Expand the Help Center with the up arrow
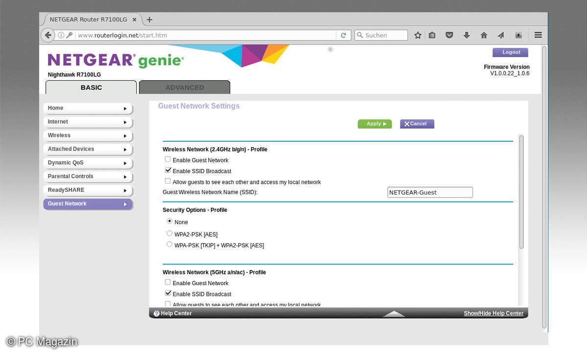Screen dimensions: 587x352 pos(394,314)
